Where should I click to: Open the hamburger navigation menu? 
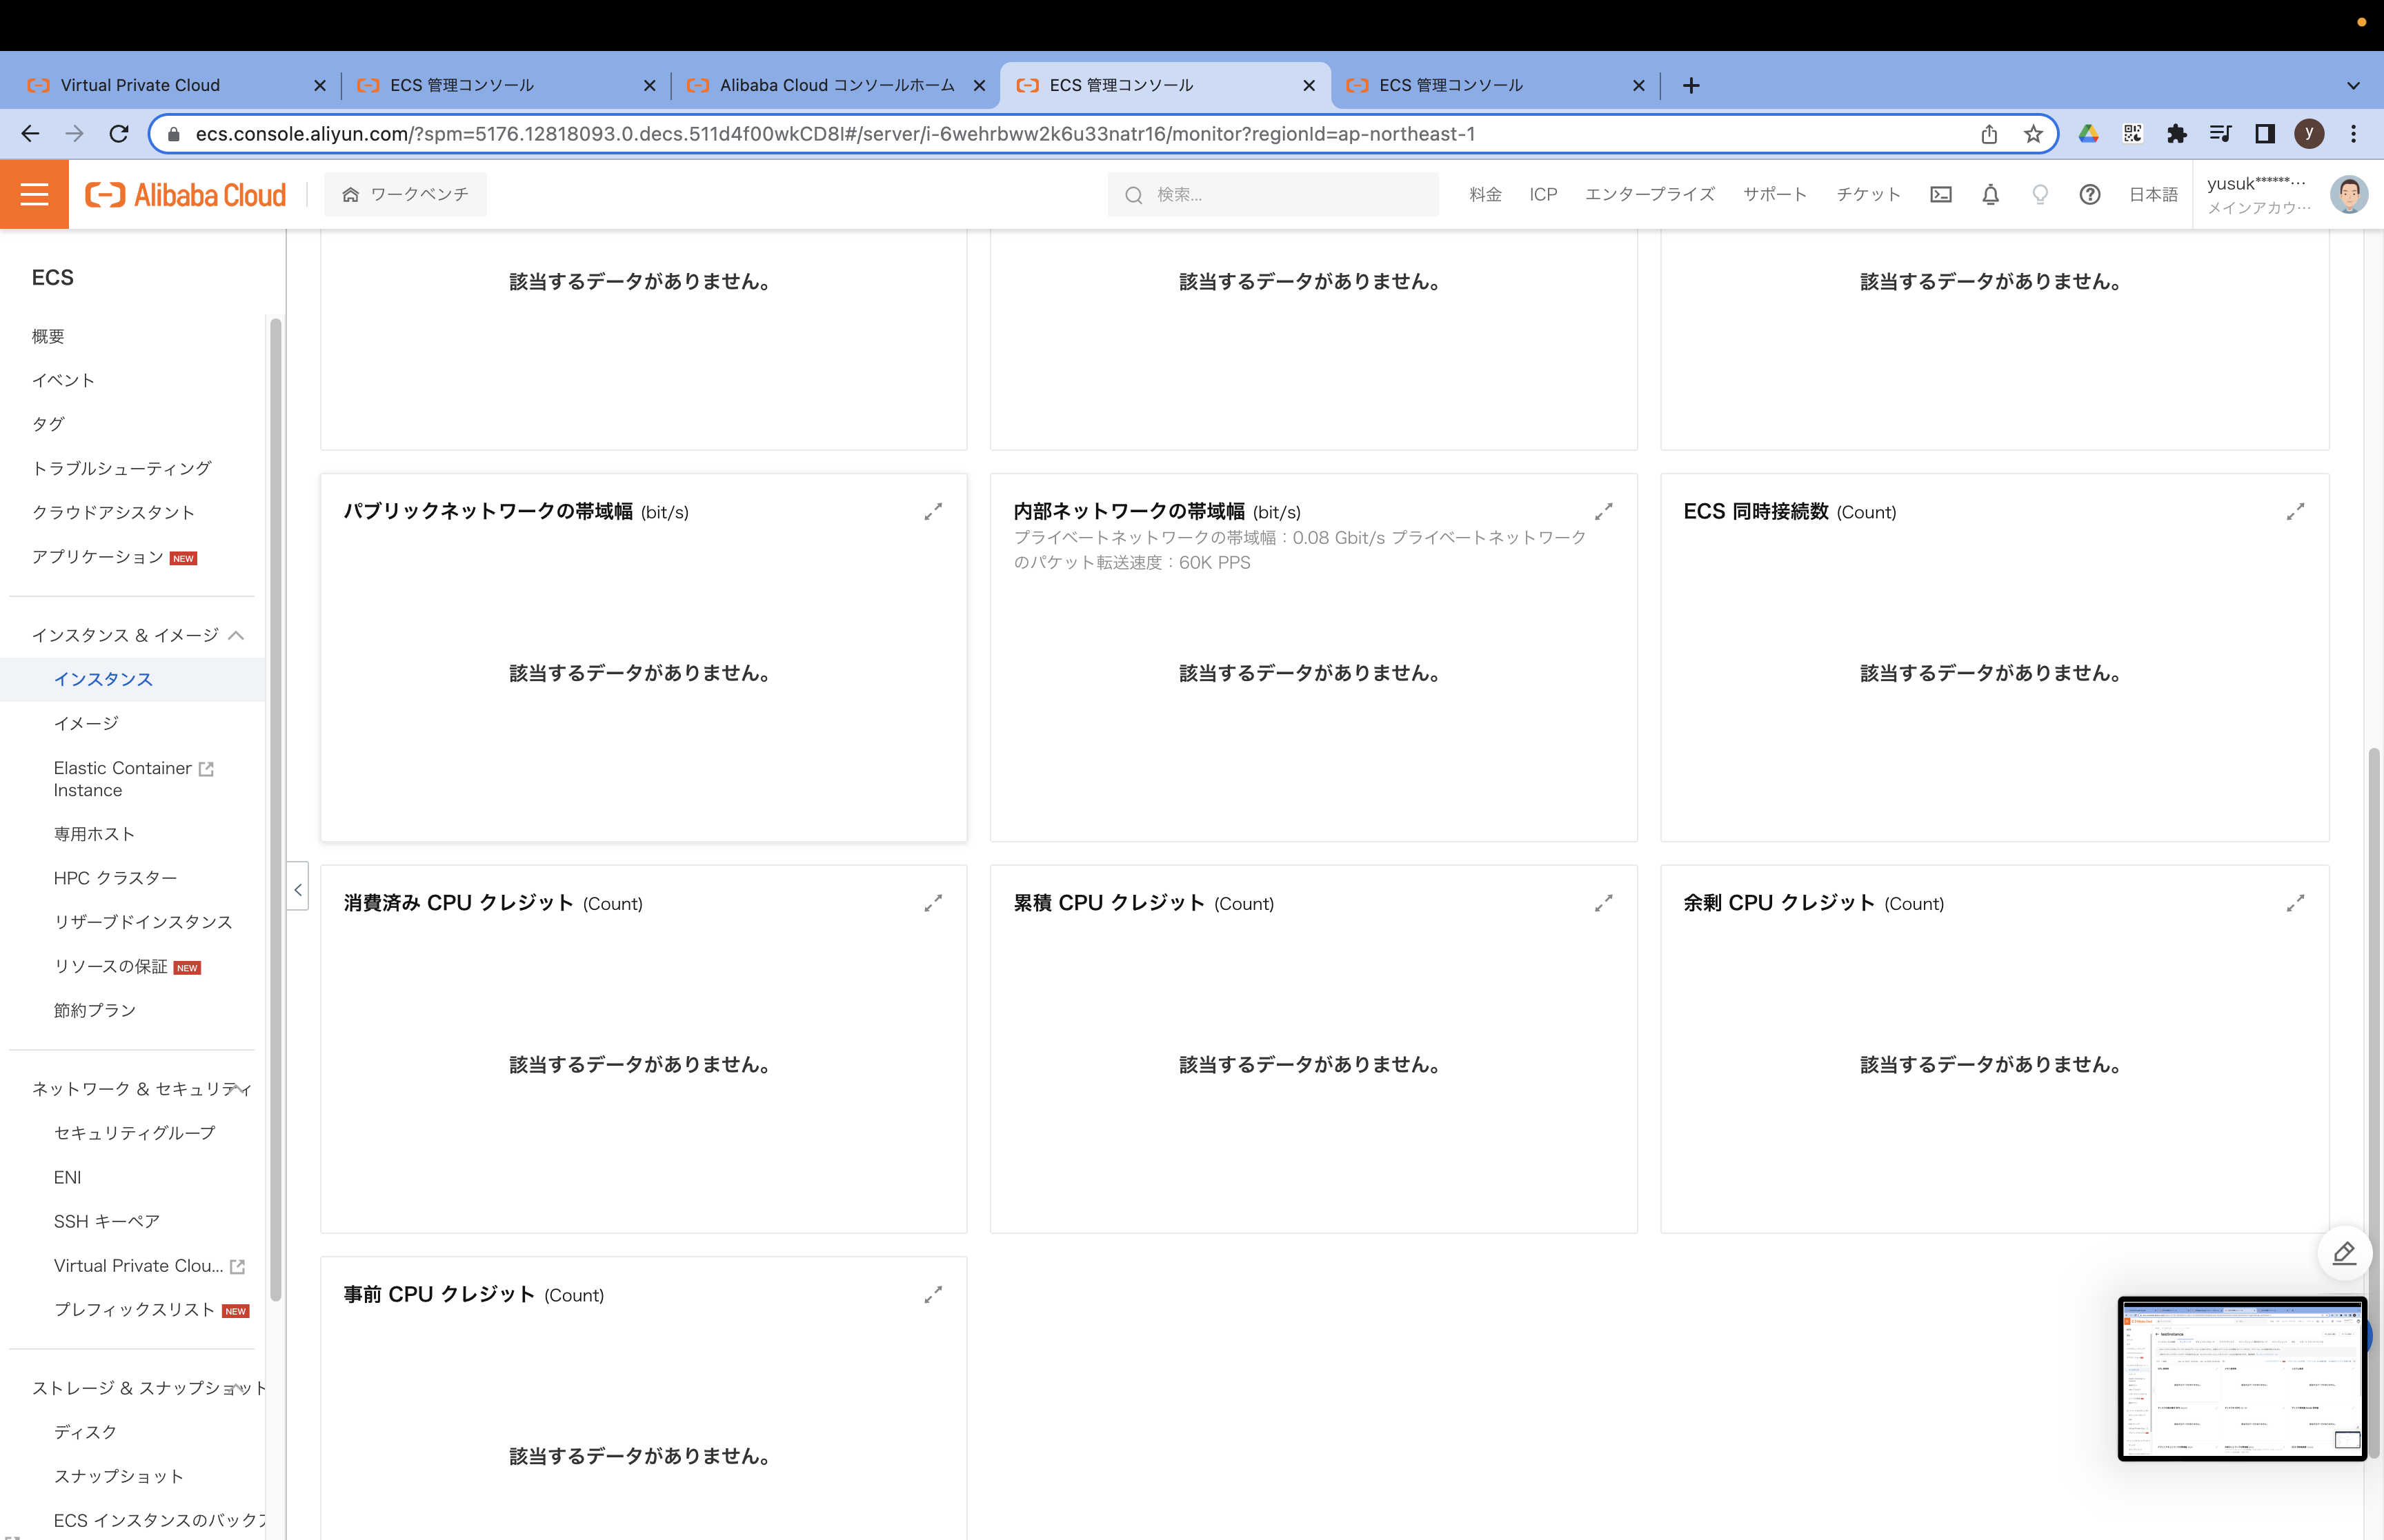point(34,193)
